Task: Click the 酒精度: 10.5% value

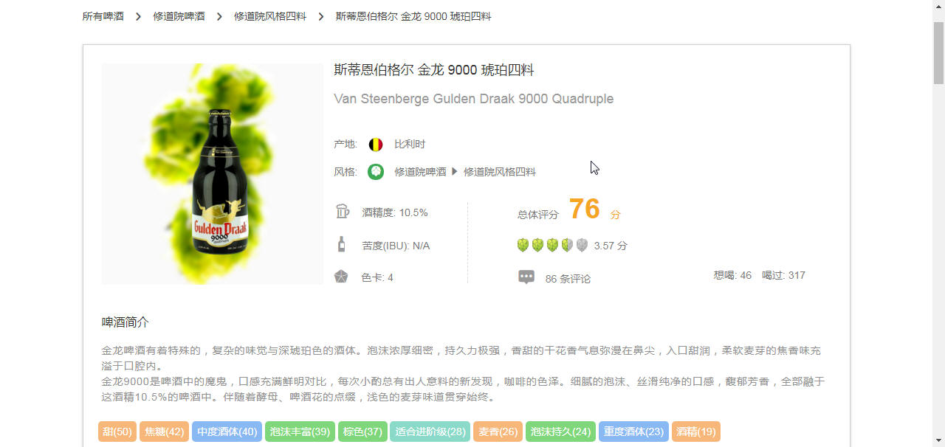Action: click(x=395, y=212)
